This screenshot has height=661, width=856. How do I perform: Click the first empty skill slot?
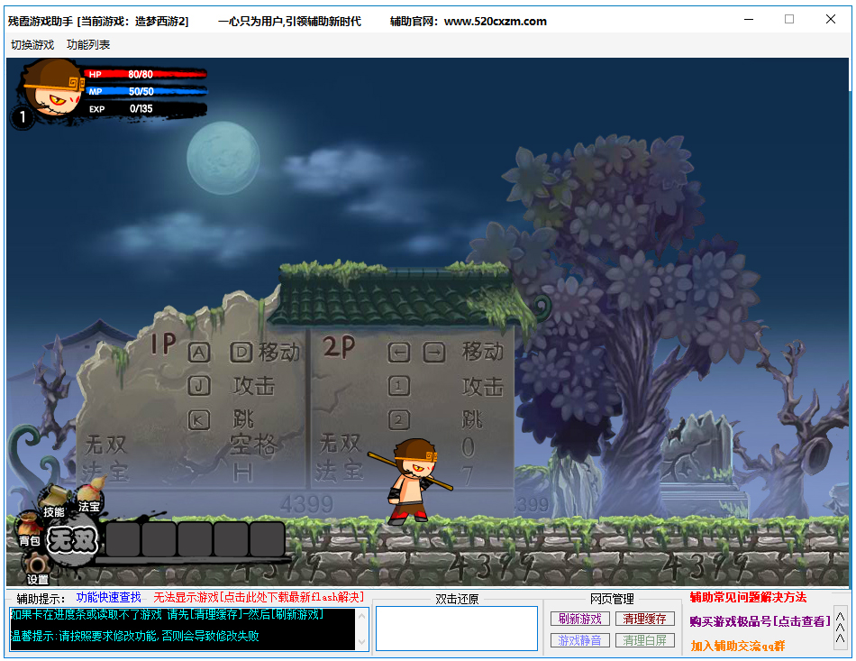[x=123, y=538]
